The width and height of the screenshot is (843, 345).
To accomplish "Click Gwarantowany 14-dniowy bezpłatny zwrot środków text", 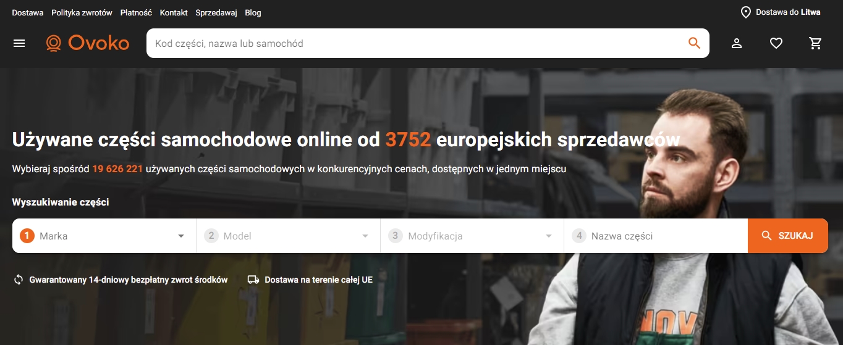I will pos(129,280).
